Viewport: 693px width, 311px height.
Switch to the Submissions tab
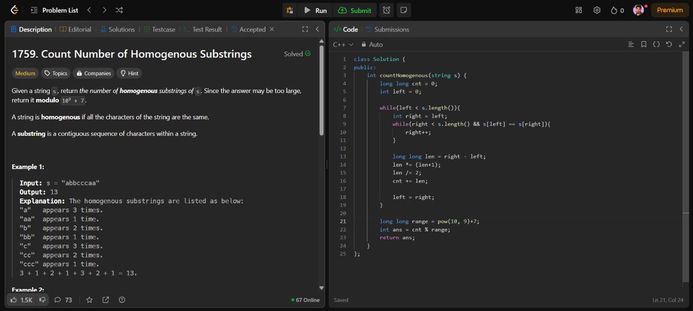click(387, 29)
